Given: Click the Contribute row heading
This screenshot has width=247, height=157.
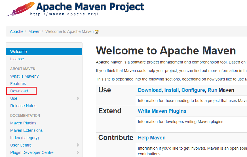Looking at the screenshot, I should 116,138.
